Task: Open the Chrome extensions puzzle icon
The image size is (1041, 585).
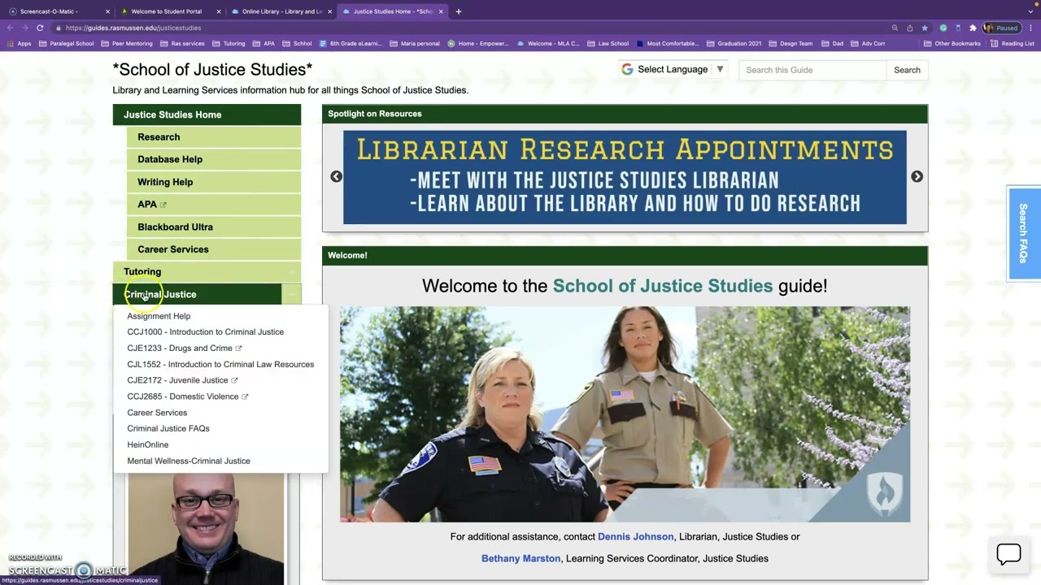Action: (973, 28)
